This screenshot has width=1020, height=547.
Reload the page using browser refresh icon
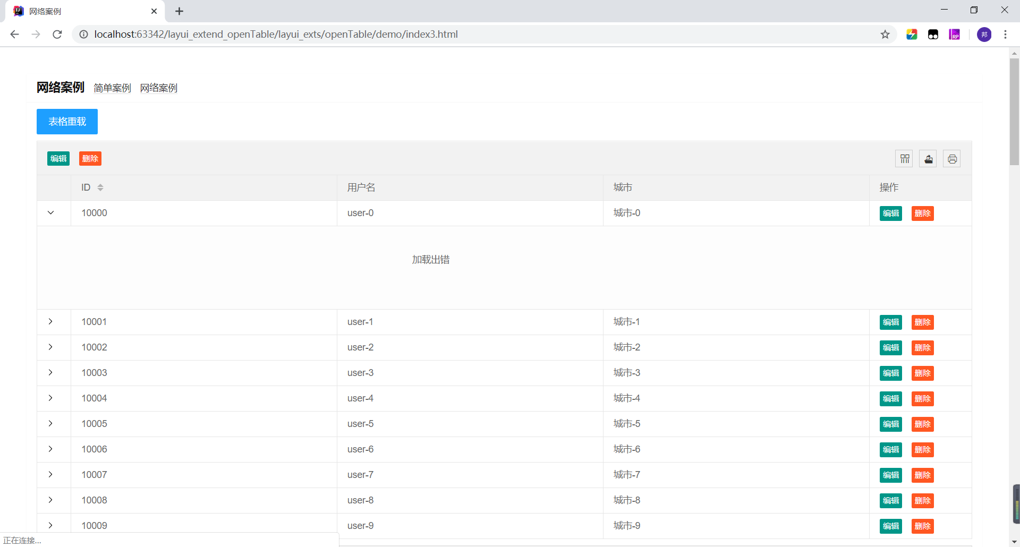coord(57,35)
